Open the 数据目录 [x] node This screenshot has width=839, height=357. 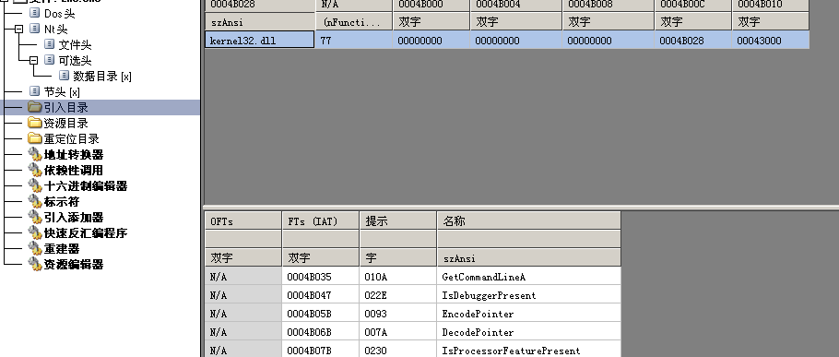[x=101, y=76]
